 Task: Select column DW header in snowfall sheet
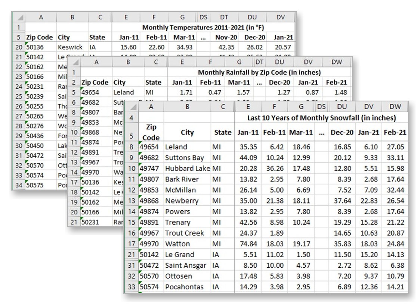point(395,107)
